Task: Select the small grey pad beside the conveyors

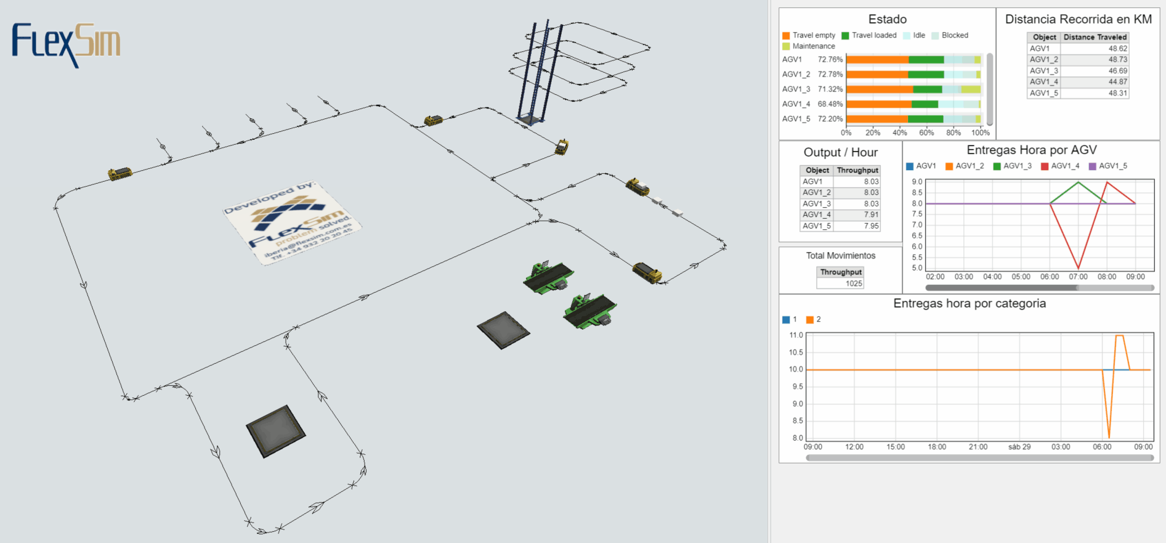Action: click(503, 330)
